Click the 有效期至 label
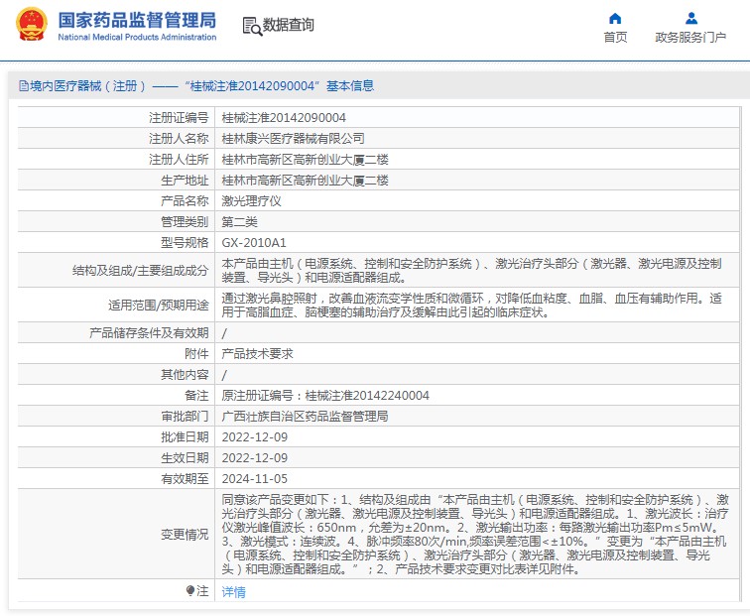 [185, 479]
